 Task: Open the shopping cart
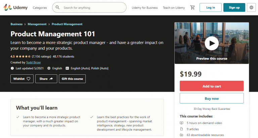click(x=192, y=7)
